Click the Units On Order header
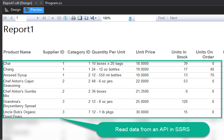 click(x=205, y=55)
